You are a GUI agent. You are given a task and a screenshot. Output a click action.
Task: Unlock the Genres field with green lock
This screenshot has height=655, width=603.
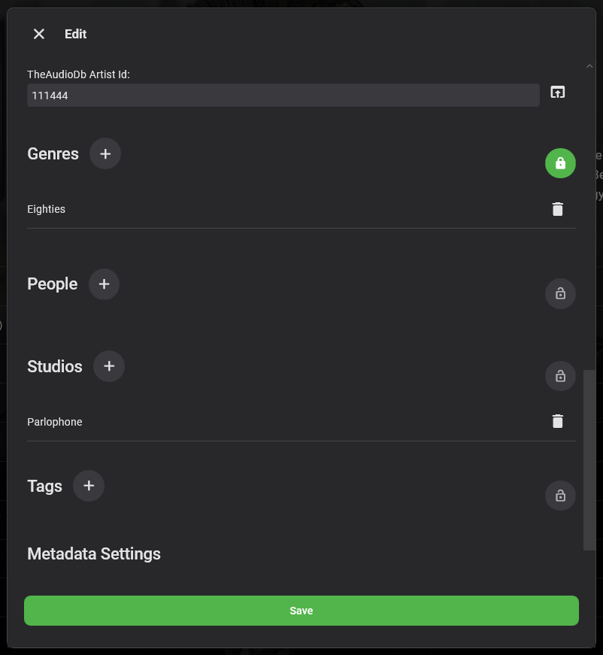[560, 163]
